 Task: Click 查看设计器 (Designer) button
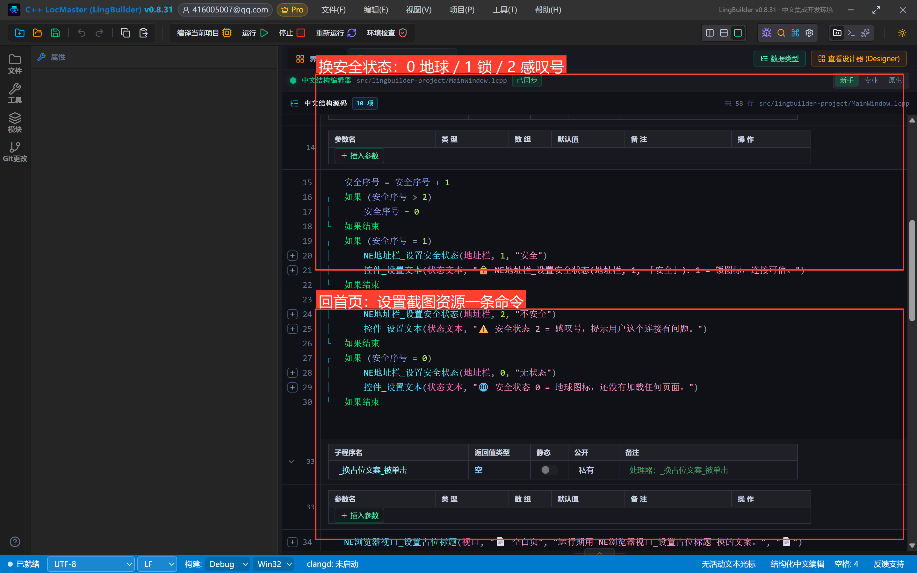[859, 59]
